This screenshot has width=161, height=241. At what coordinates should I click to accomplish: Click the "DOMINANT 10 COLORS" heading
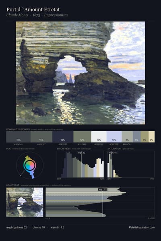18,129
